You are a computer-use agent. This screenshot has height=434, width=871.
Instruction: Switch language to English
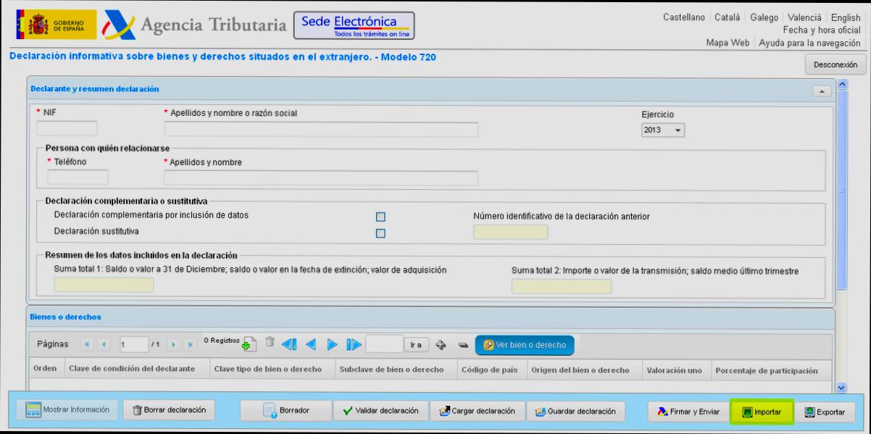click(846, 17)
